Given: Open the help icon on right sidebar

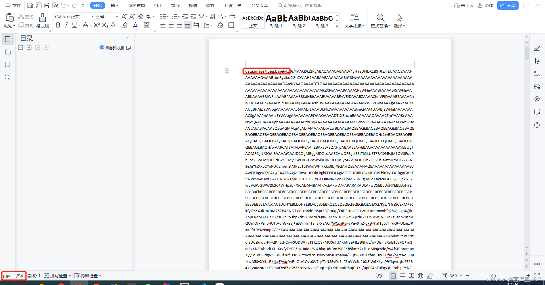Looking at the screenshot, I should tap(537, 125).
